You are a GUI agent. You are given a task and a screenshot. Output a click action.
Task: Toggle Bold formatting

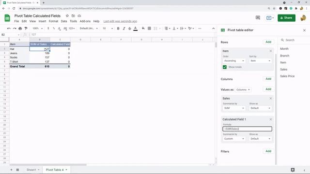pos(118,29)
